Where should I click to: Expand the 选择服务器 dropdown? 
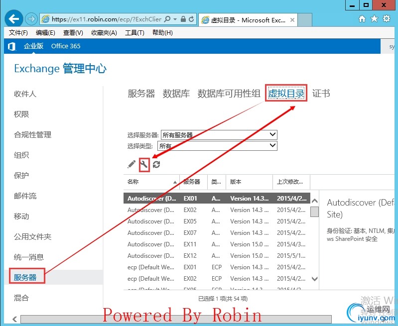tap(219, 135)
